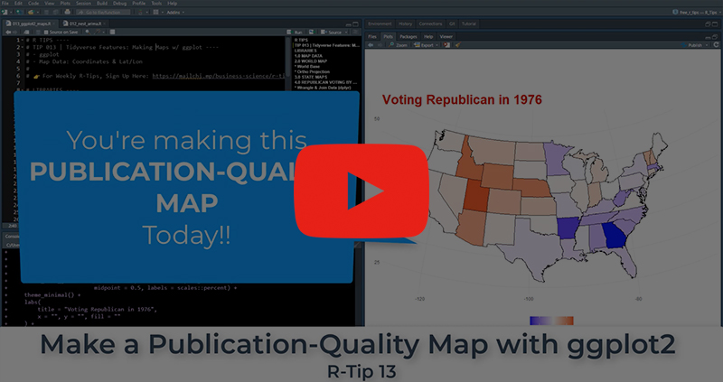Open the Plots menu in menu bar
Viewport: 723px width, 382px height.
coord(65,4)
